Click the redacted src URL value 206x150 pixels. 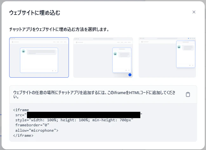(x=83, y=115)
